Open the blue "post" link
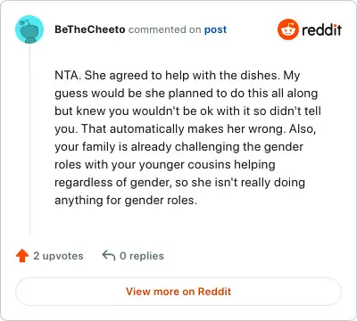 click(x=215, y=29)
